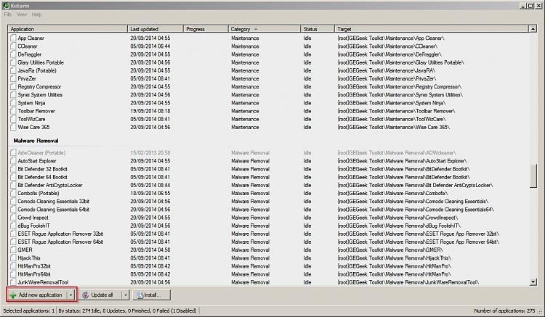
Task: Select ESET Rogue Application Remover 64bit
Action: (60, 242)
